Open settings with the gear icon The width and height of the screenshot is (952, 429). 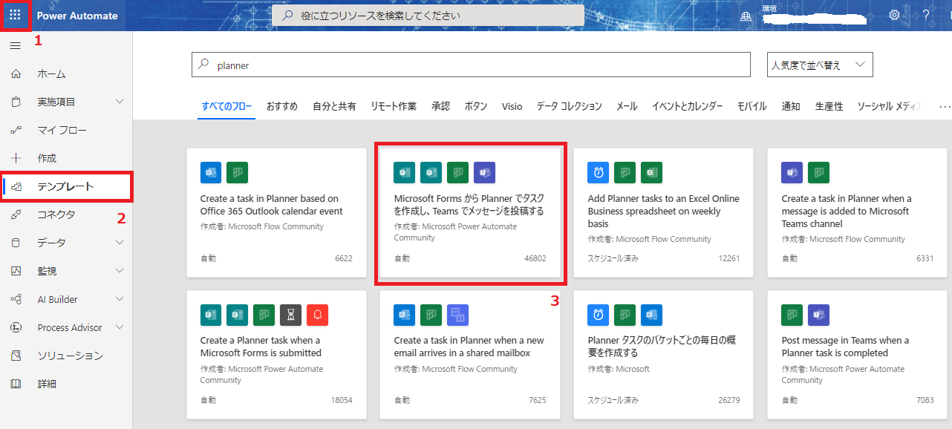pos(895,15)
